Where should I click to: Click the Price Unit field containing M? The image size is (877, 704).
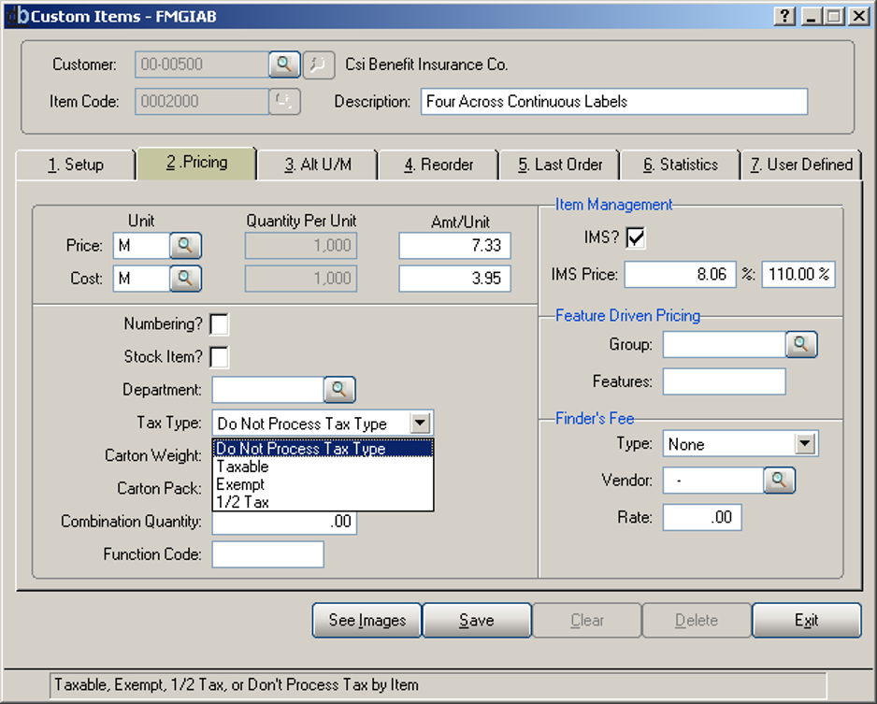[x=141, y=246]
